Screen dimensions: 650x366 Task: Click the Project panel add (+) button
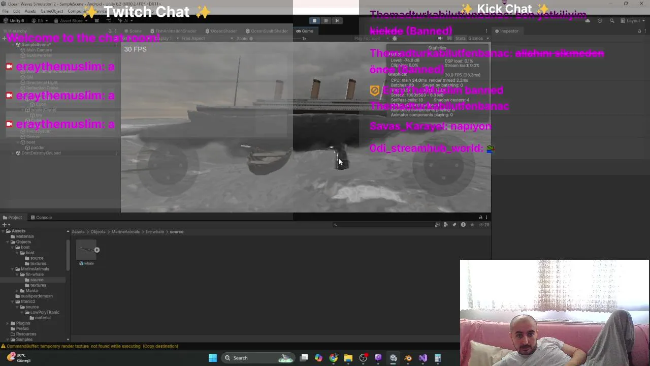pos(5,225)
